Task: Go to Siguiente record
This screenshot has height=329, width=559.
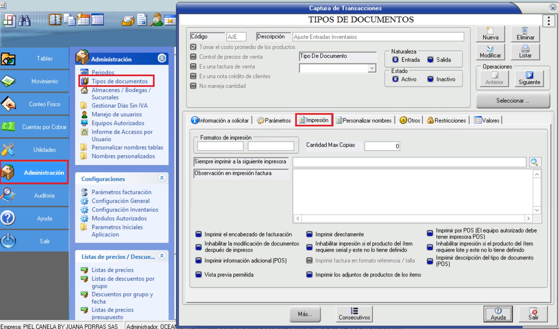Action: 529,78
